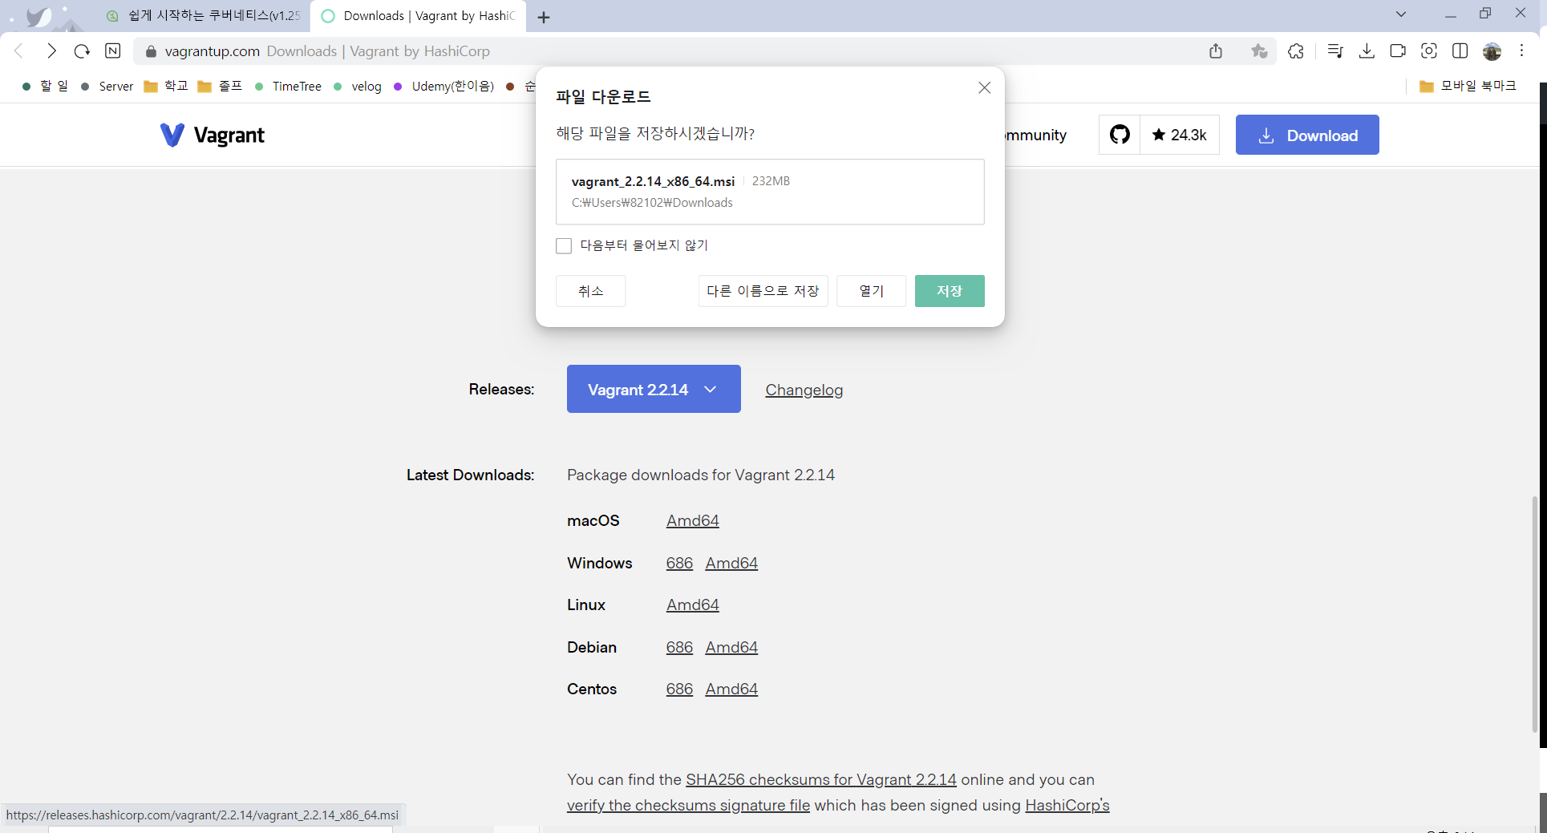Click the 24.3k star count button
Image resolution: width=1547 pixels, height=833 pixels.
click(1180, 135)
